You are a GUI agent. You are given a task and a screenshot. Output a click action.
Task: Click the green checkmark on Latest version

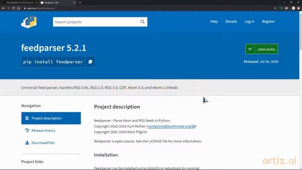point(250,49)
